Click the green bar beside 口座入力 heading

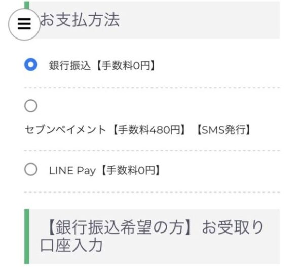(27, 237)
